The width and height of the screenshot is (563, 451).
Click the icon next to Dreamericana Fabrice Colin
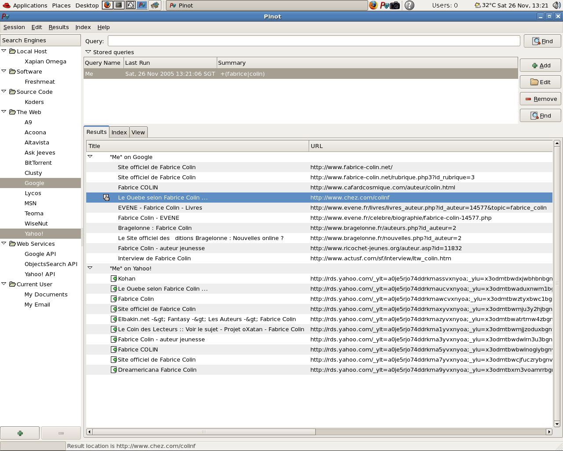click(113, 370)
